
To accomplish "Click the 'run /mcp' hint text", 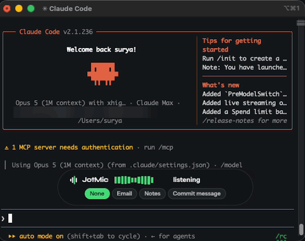I will pos(158,148).
